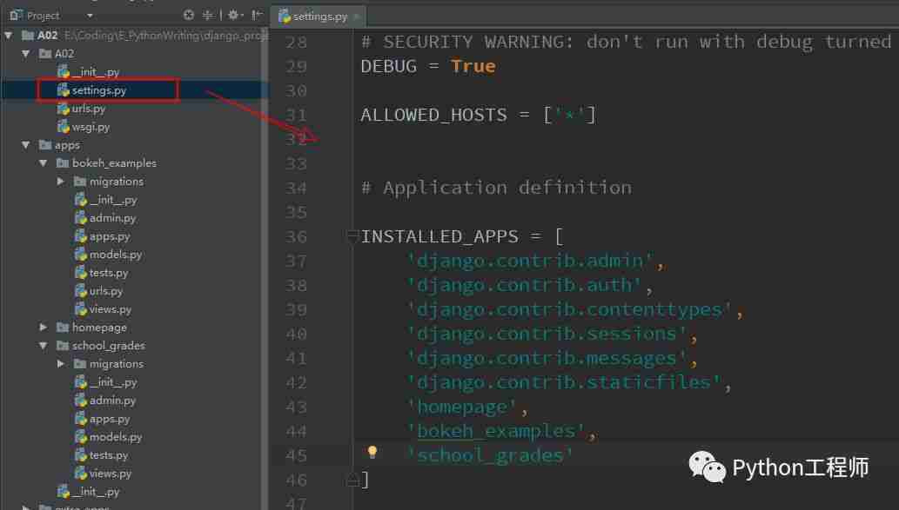899x510 pixels.
Task: Open the Project view dropdown
Action: tap(90, 16)
